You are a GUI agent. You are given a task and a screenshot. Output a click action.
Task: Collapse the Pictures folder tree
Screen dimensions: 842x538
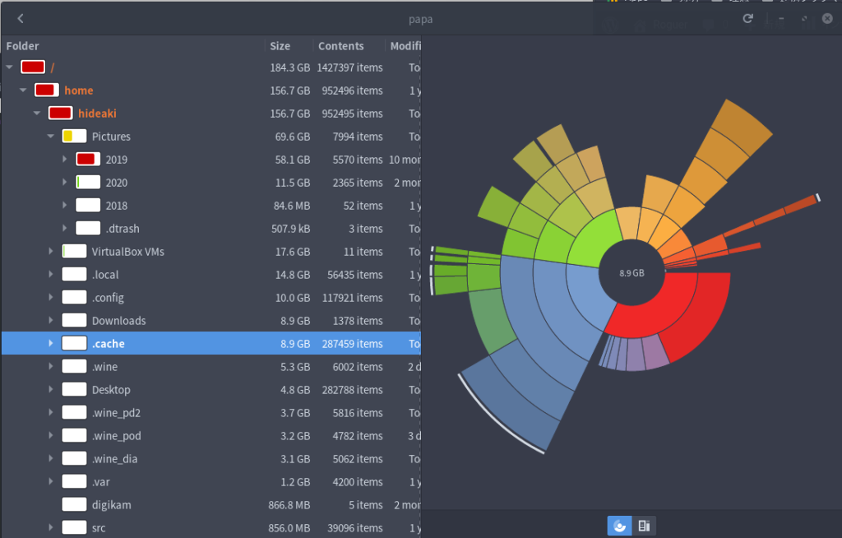(x=50, y=136)
